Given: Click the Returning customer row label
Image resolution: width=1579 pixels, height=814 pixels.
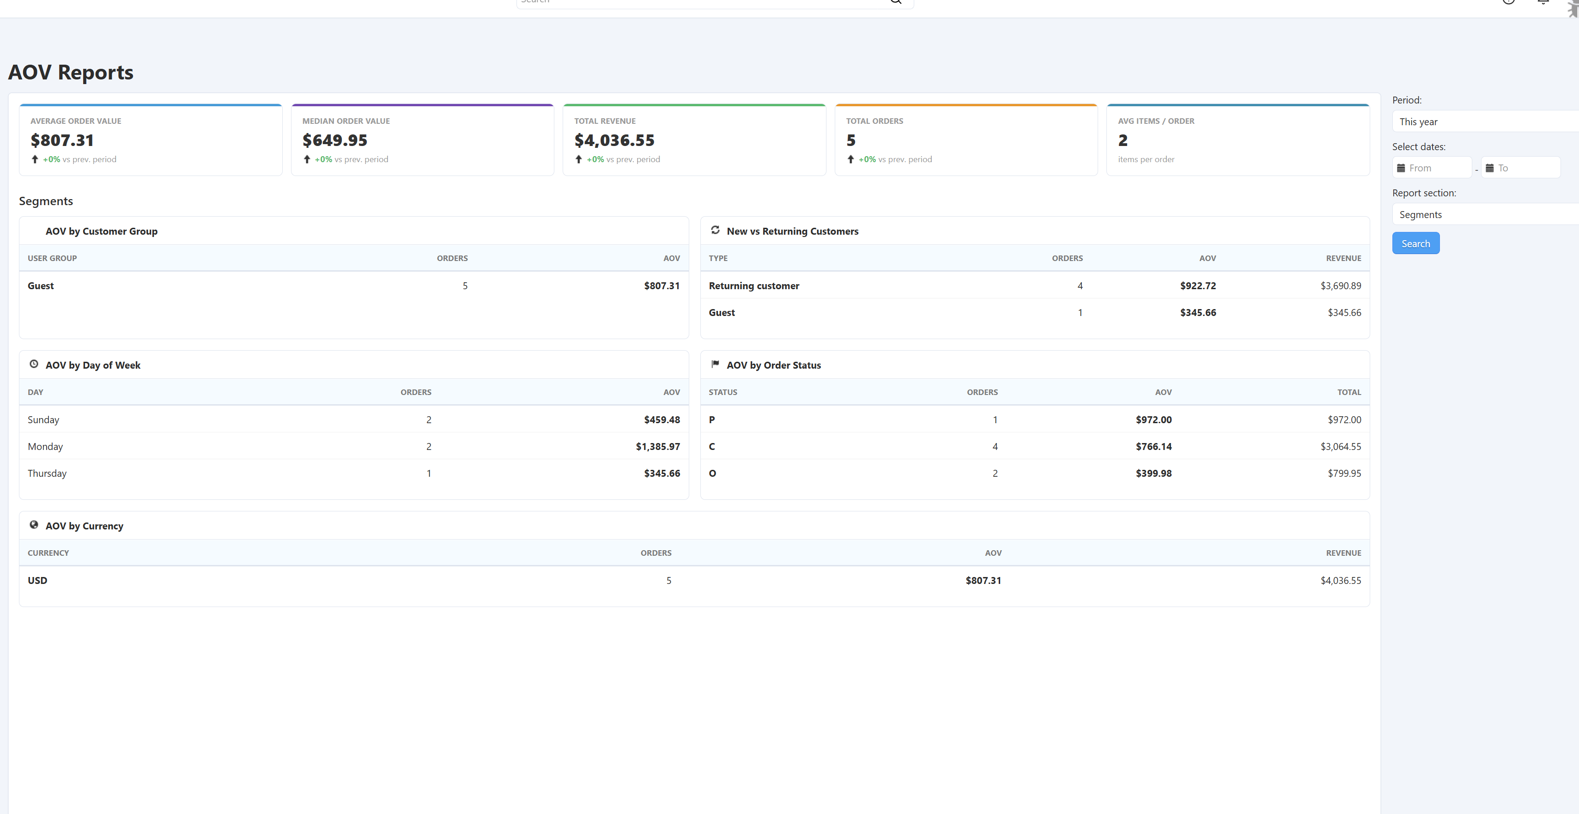Looking at the screenshot, I should (753, 286).
